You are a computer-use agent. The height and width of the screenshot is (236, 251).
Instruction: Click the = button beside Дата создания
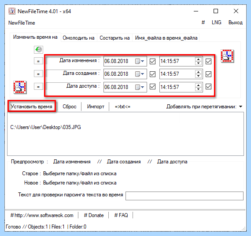coord(38,74)
